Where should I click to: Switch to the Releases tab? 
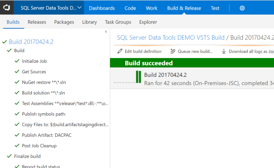37,22
